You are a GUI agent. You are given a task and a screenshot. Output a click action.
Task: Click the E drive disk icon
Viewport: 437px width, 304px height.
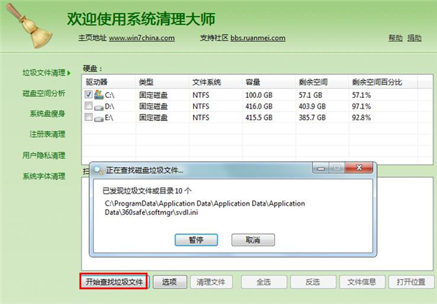tap(98, 119)
